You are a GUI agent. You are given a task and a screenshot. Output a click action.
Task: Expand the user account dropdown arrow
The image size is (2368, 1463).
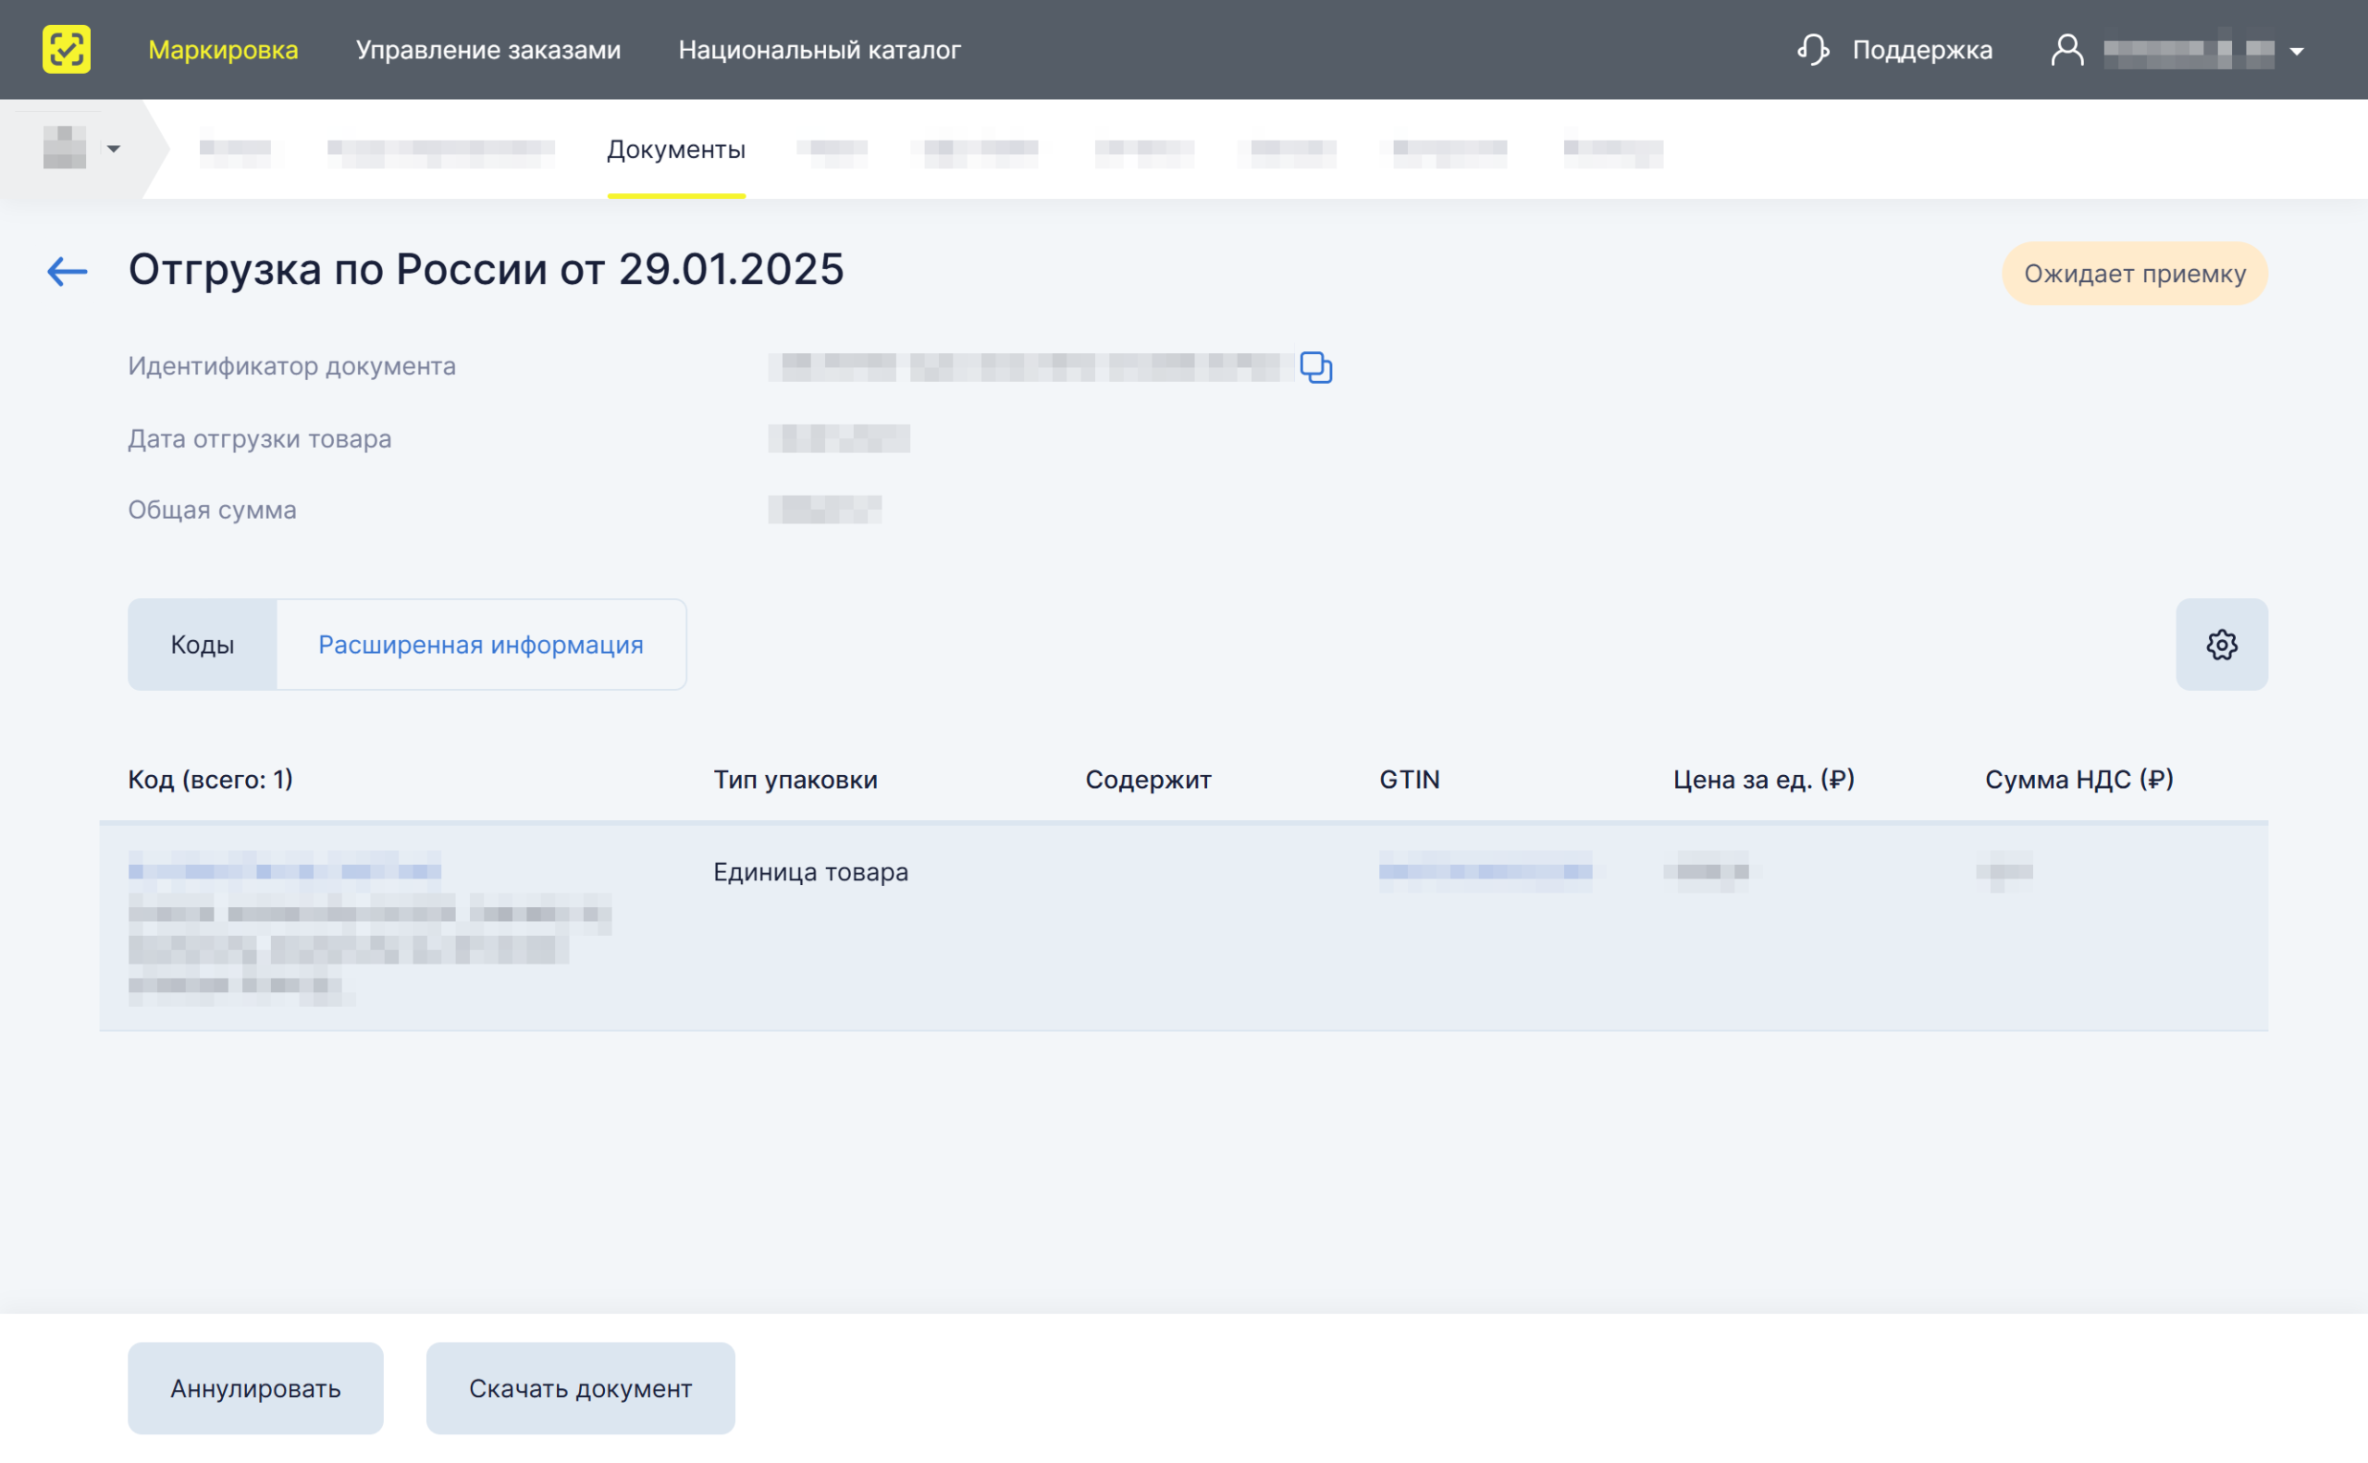[x=2297, y=51]
